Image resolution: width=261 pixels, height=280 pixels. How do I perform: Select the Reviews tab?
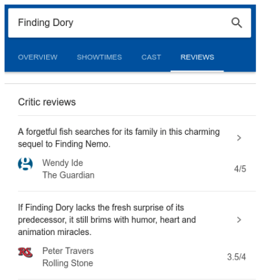(197, 57)
